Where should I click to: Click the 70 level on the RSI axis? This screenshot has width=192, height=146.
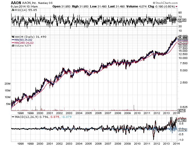(180, 17)
